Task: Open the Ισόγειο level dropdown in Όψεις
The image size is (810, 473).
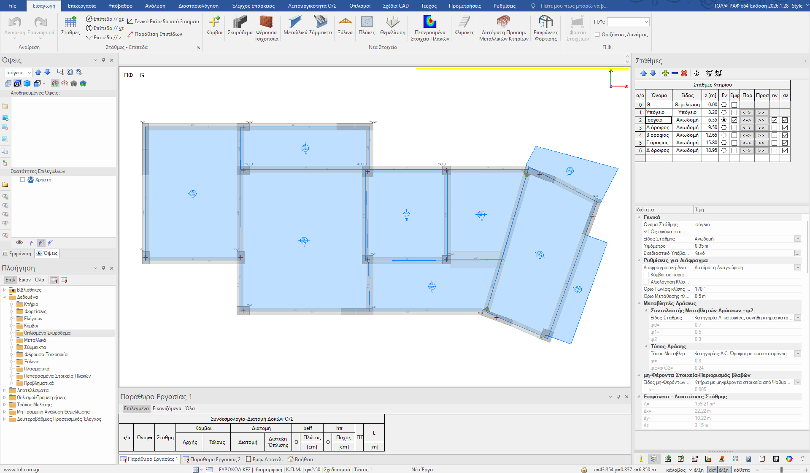Action: (x=18, y=73)
